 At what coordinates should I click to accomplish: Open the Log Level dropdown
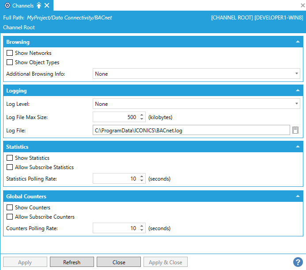196,104
